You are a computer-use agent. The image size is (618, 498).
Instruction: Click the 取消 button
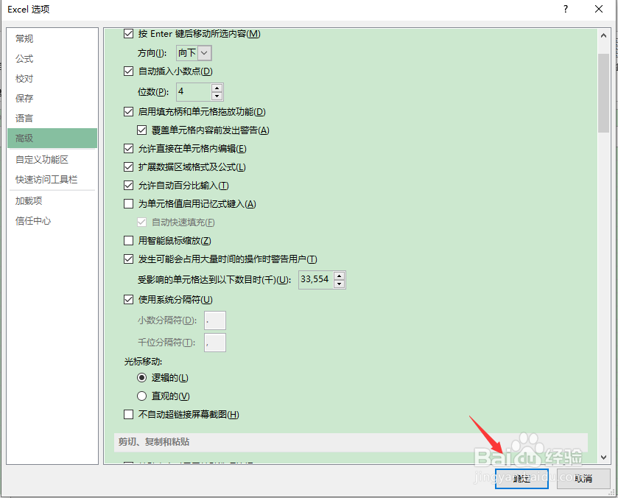[x=583, y=478]
